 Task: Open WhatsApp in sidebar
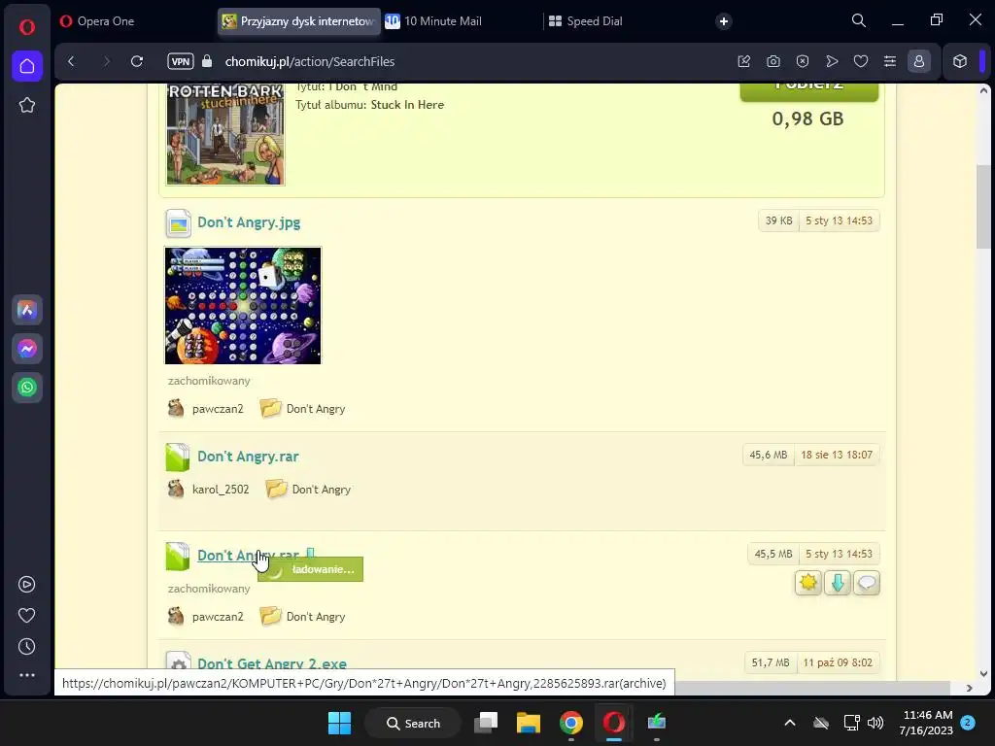point(26,388)
